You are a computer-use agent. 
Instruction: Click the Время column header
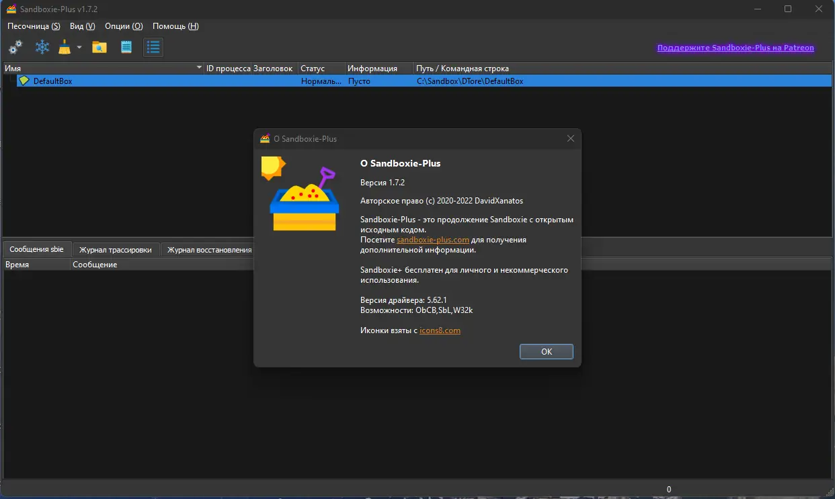(x=36, y=265)
